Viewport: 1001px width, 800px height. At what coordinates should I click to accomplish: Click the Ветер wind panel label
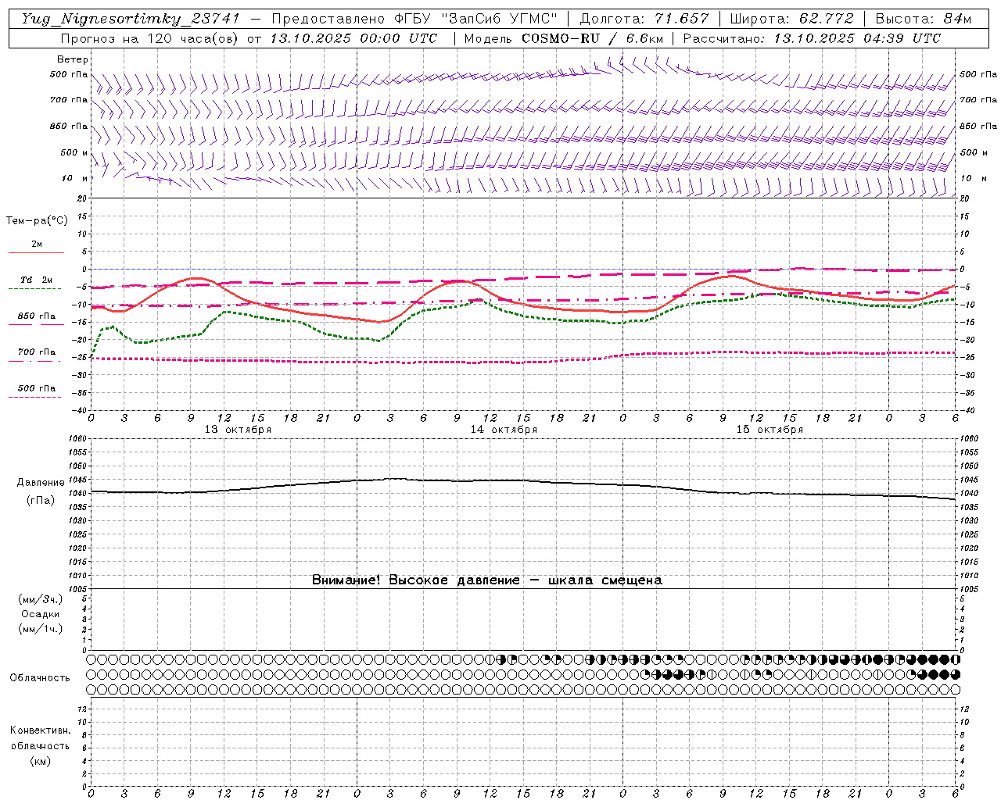[73, 59]
